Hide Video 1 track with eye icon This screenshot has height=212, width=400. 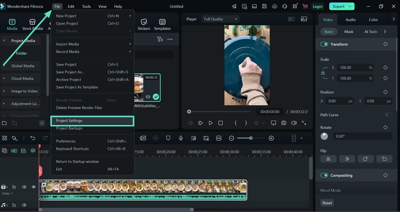tap(34, 187)
